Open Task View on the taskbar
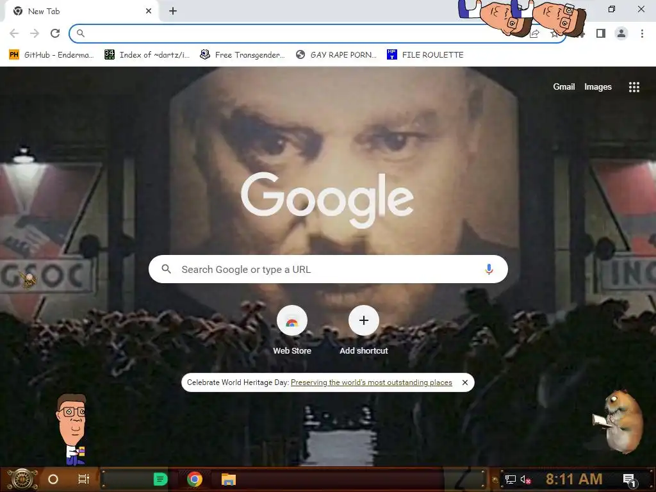Screen dimensions: 656x492 click(x=84, y=479)
